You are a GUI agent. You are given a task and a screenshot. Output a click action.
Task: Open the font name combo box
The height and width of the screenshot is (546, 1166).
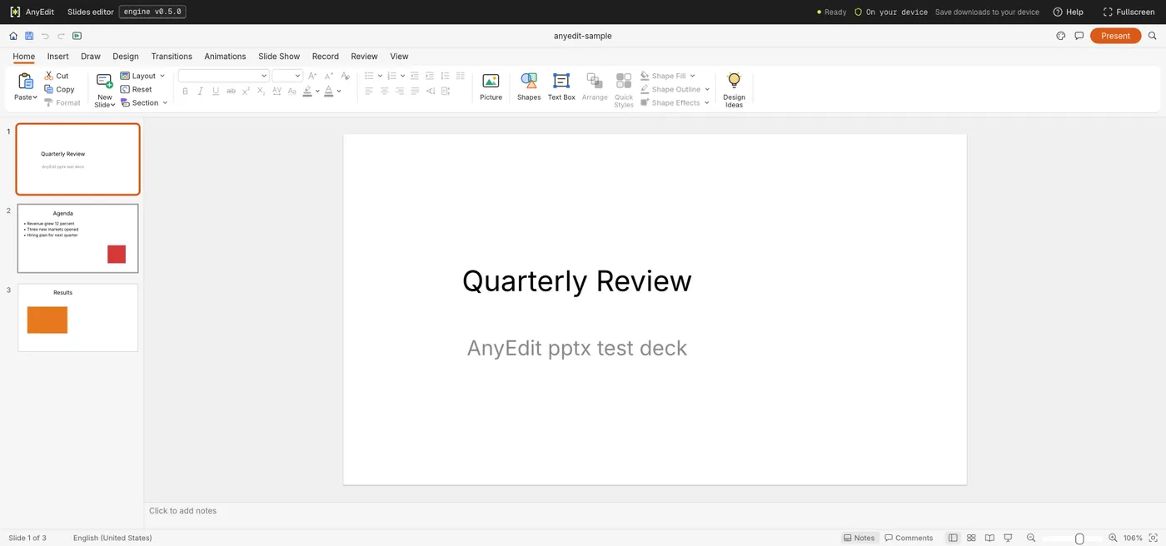pyautogui.click(x=223, y=76)
